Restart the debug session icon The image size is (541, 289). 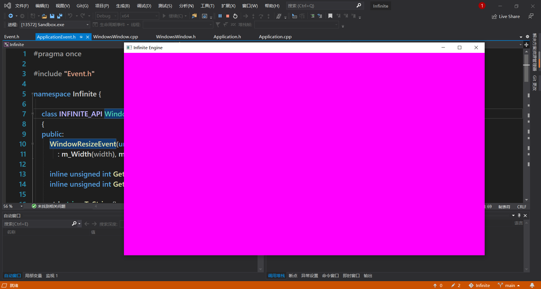[235, 16]
